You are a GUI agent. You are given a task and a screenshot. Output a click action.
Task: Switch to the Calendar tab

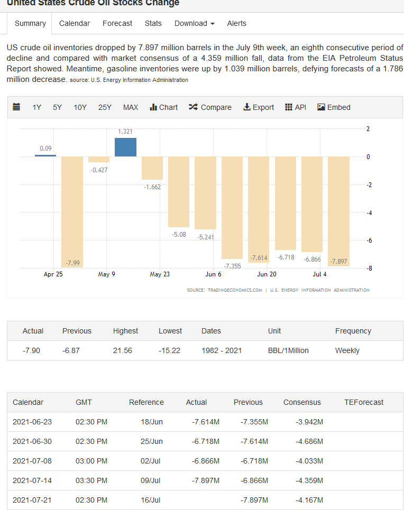(x=75, y=23)
